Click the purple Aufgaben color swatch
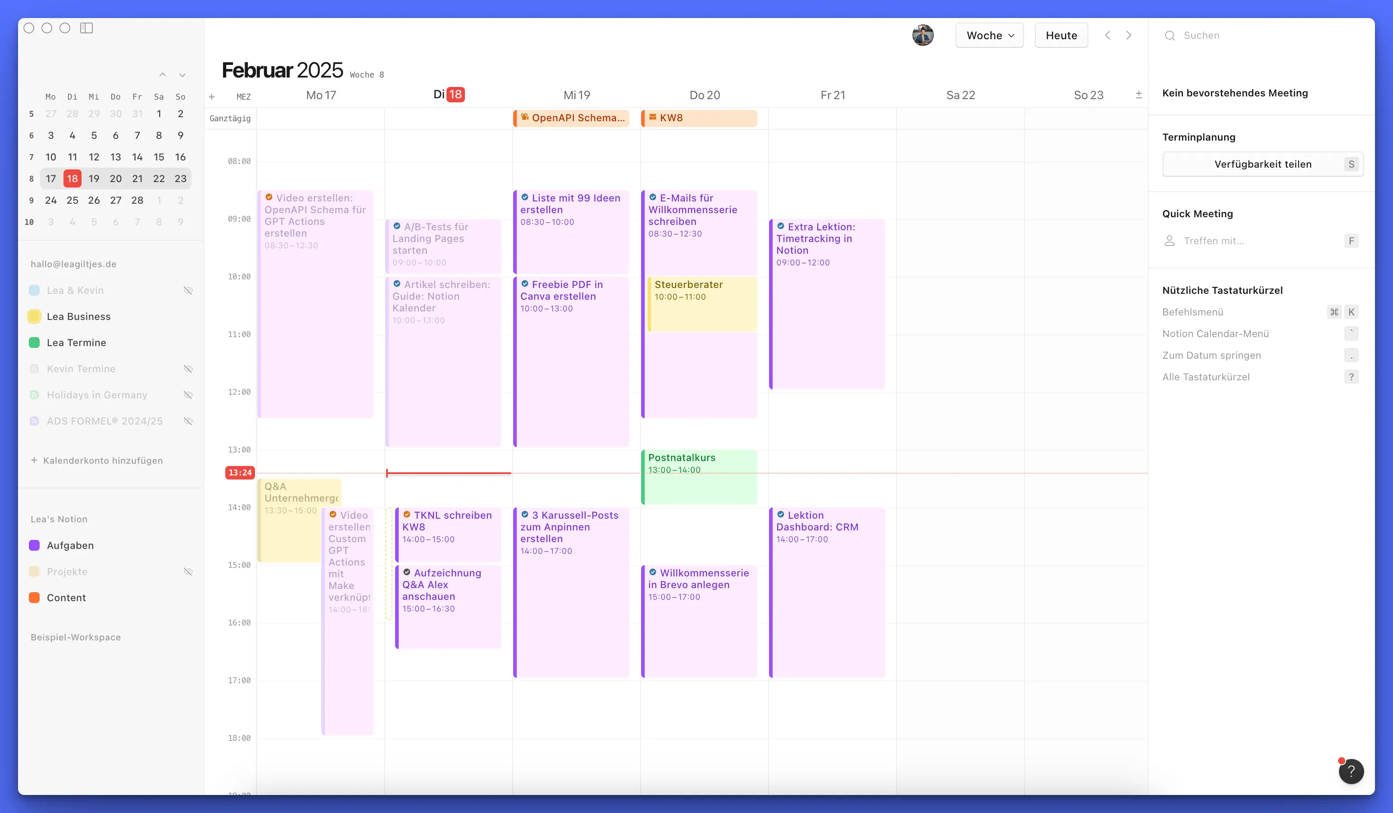1393x813 pixels. [34, 545]
